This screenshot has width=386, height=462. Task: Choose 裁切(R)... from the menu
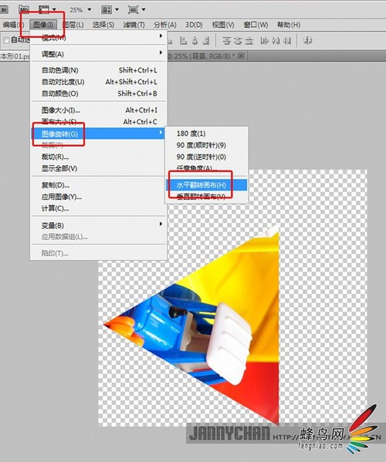(x=99, y=157)
